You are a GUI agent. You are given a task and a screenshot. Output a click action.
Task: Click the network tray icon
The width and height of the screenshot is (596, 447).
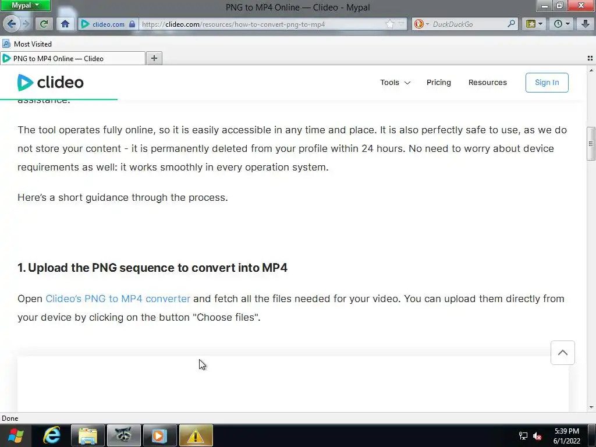(x=523, y=437)
